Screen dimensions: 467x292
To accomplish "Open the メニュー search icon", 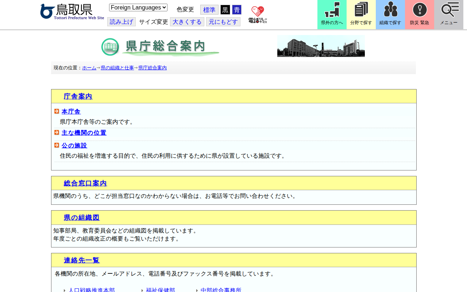I will (448, 15).
